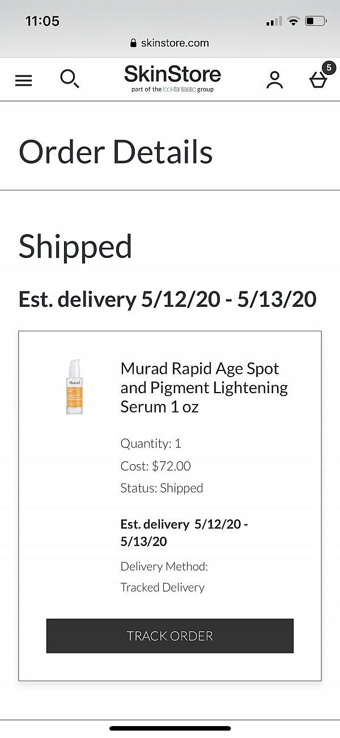Tap the Order Details page heading
The height and width of the screenshot is (738, 340).
pyautogui.click(x=116, y=152)
